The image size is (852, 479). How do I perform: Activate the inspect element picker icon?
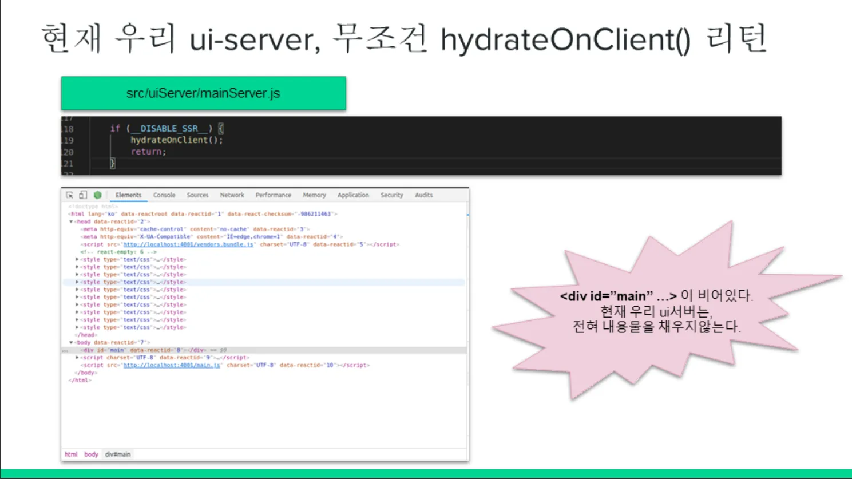(69, 195)
